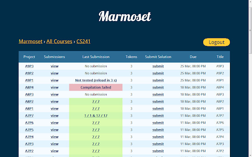View submissions for A9P2
Image resolution: width=252 pixels, height=157 pixels.
pyautogui.click(x=54, y=73)
